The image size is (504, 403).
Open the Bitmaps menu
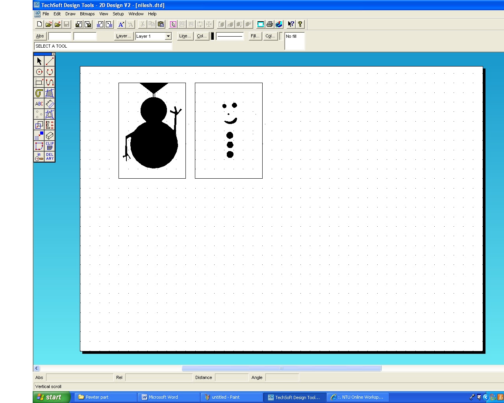tap(87, 14)
